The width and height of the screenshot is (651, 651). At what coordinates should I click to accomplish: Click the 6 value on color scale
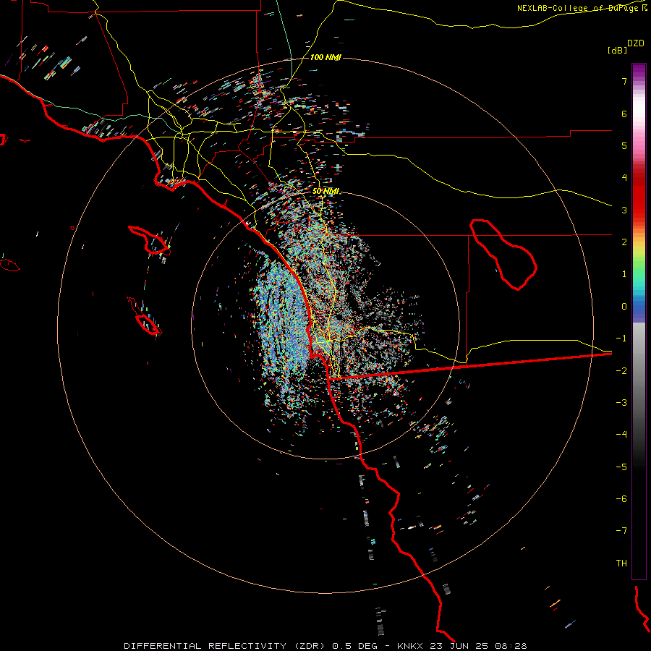[624, 114]
